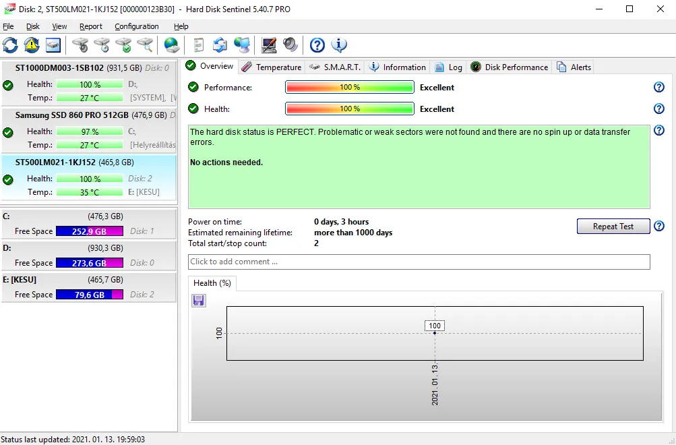Open the View menu

(x=59, y=26)
